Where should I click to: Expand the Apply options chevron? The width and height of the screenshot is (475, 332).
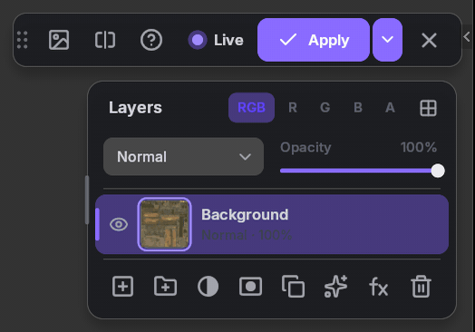(x=387, y=40)
